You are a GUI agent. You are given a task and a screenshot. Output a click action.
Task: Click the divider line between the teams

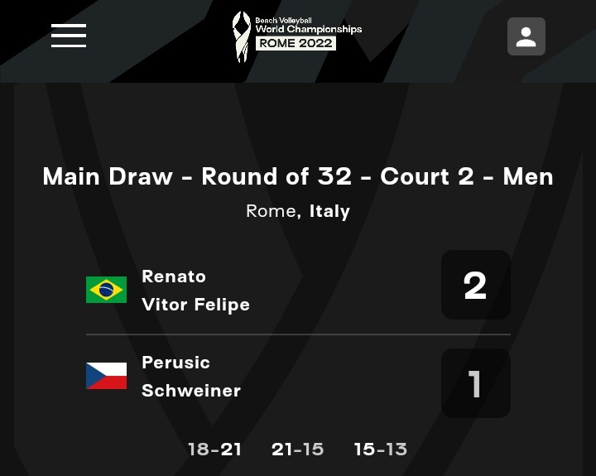point(298,334)
